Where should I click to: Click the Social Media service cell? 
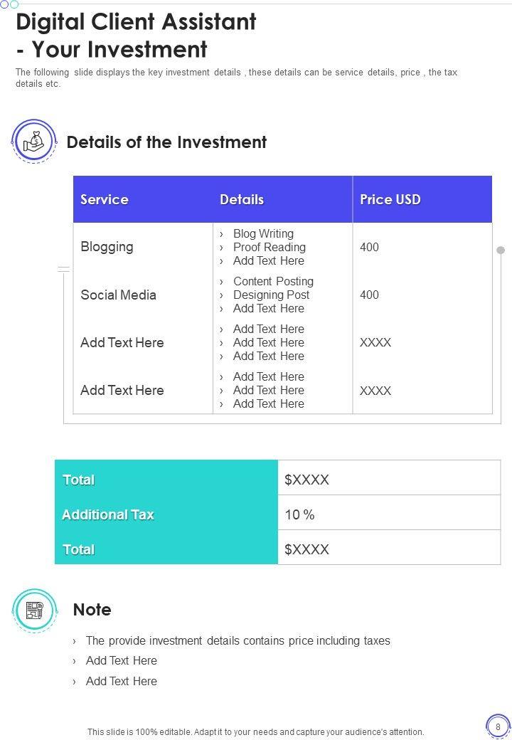pyautogui.click(x=118, y=295)
